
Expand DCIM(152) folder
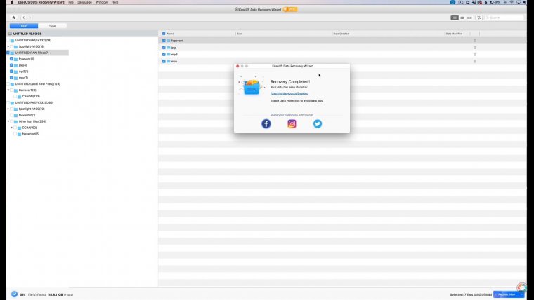(11, 128)
